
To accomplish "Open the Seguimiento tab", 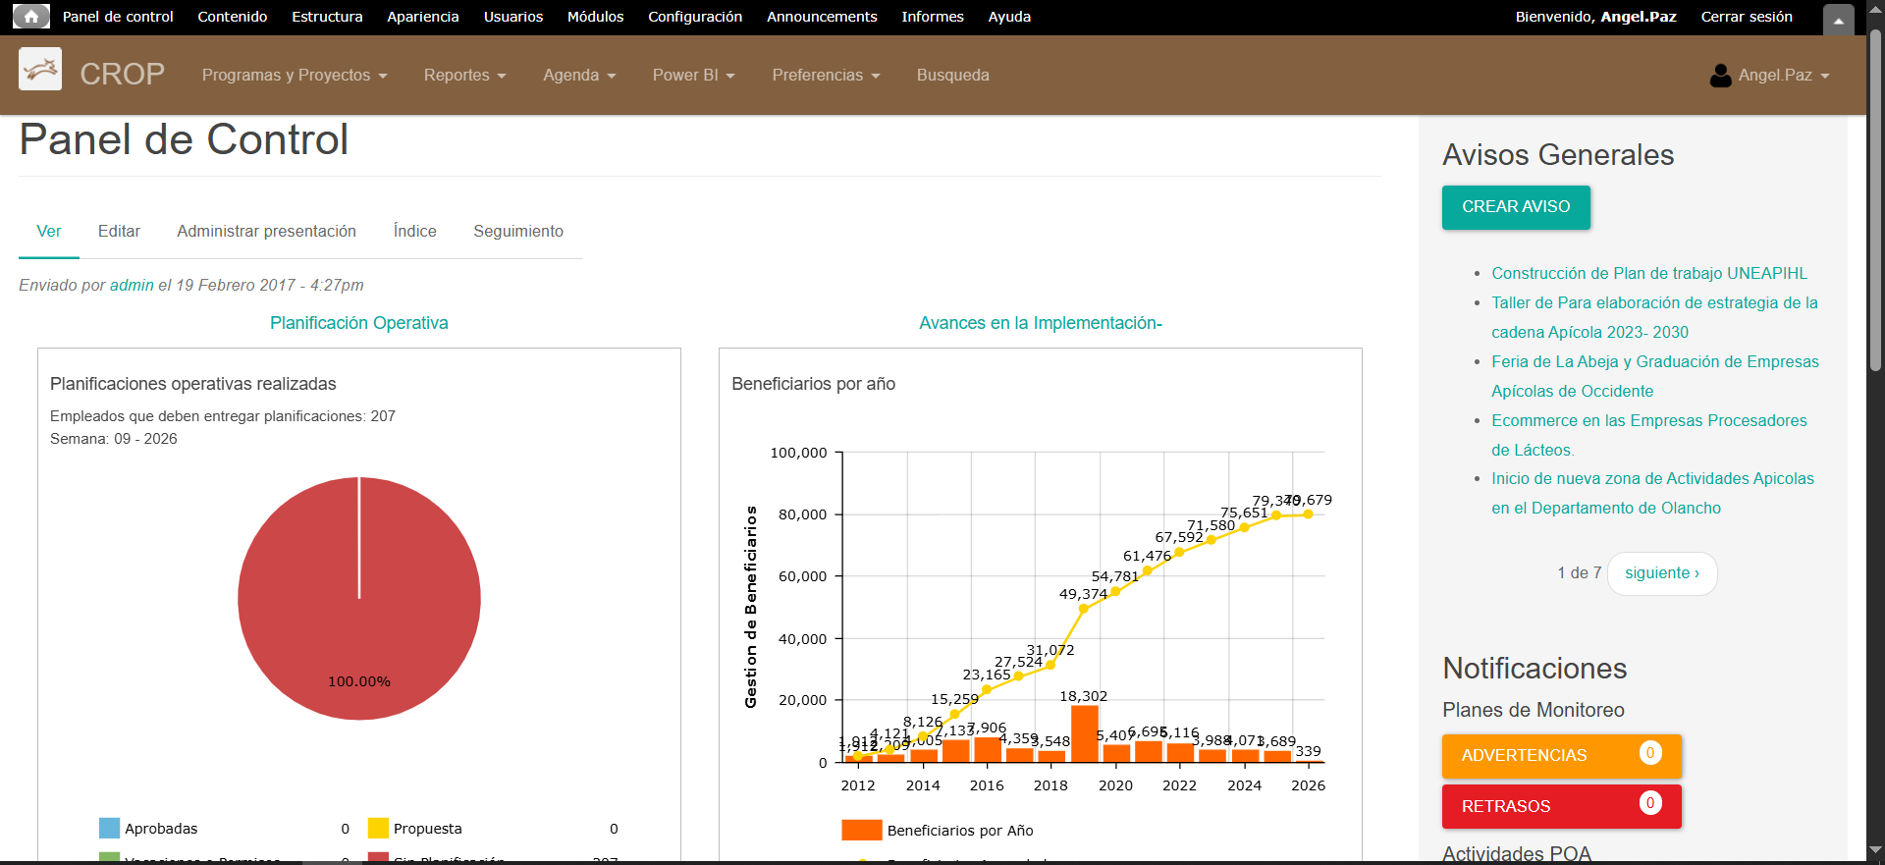I will [x=518, y=232].
